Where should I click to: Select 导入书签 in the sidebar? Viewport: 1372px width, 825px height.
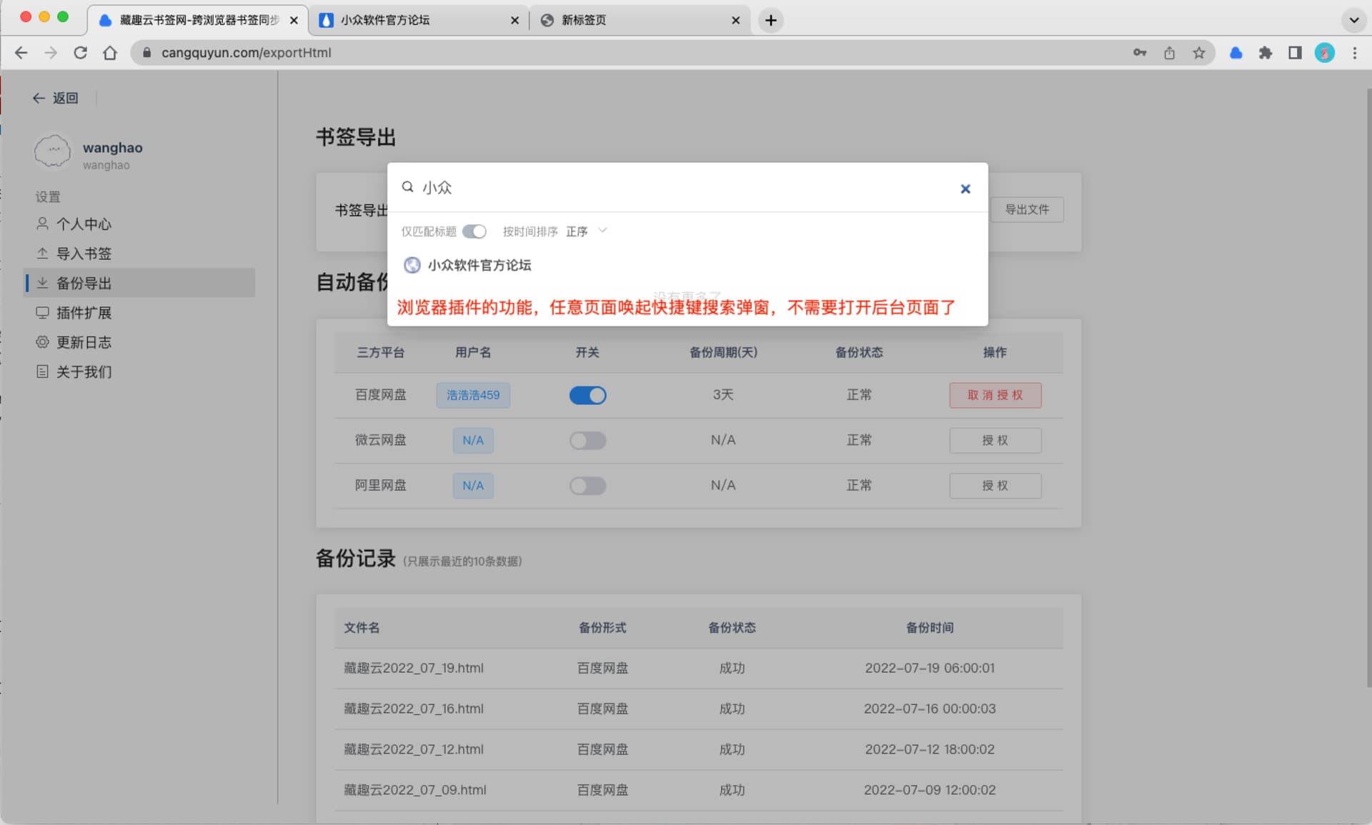click(84, 254)
